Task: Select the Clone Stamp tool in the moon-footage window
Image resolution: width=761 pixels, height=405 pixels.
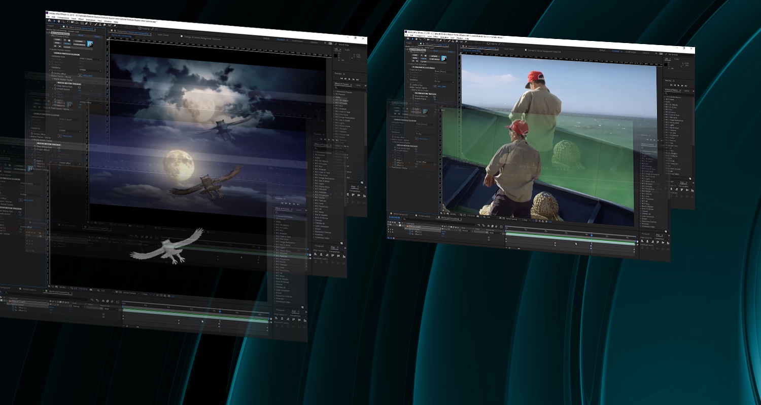Action: [100, 24]
